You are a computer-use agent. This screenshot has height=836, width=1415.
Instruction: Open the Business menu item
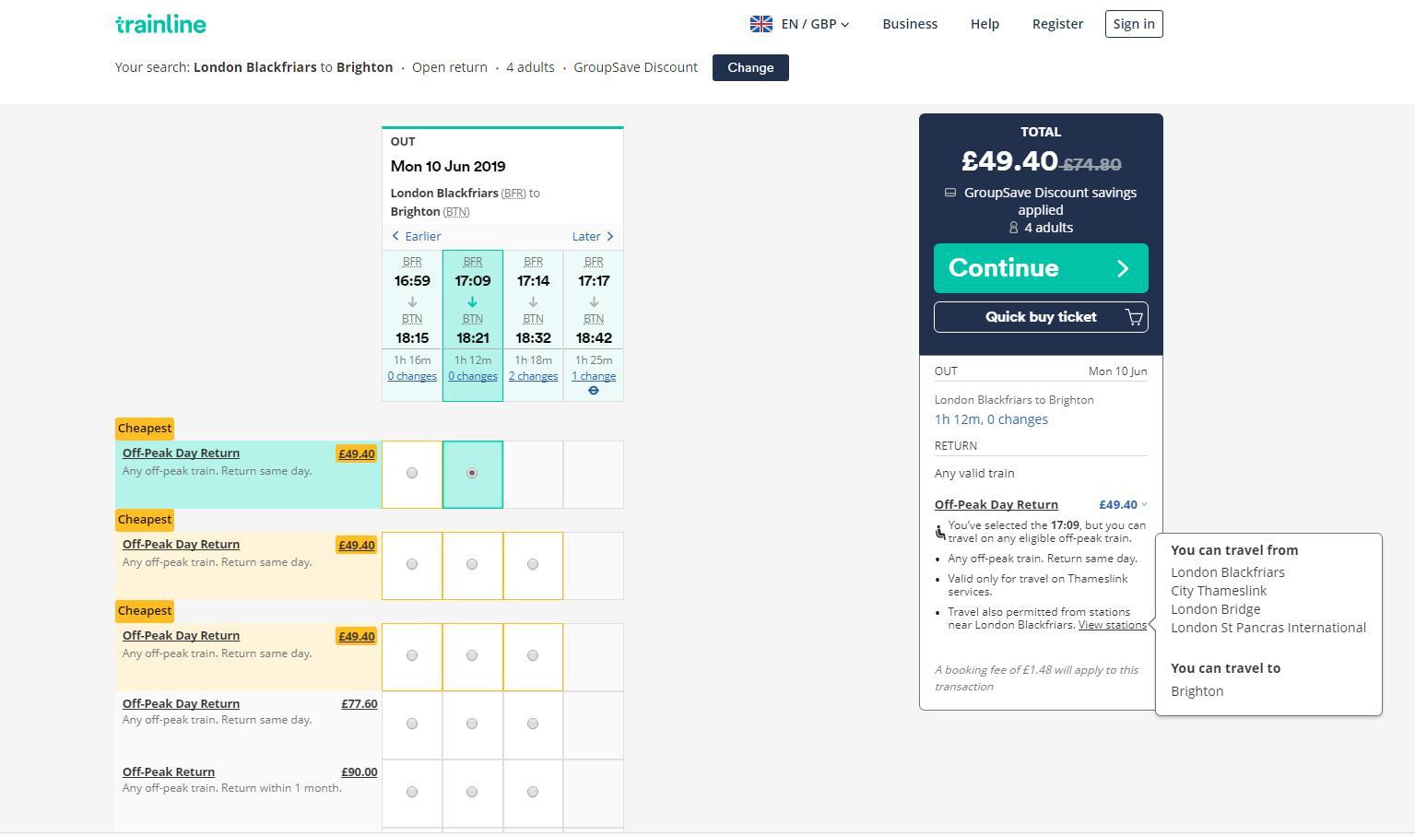[910, 24]
